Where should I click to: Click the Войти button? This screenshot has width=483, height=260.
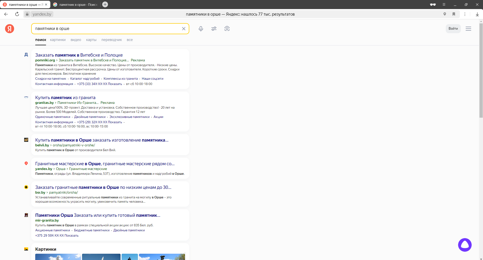click(x=453, y=29)
